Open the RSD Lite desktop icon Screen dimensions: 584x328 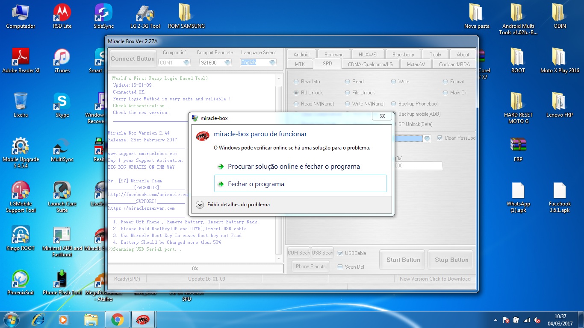click(x=62, y=16)
